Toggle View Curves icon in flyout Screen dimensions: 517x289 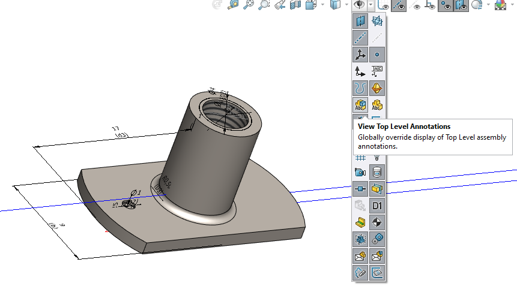[x=360, y=88]
